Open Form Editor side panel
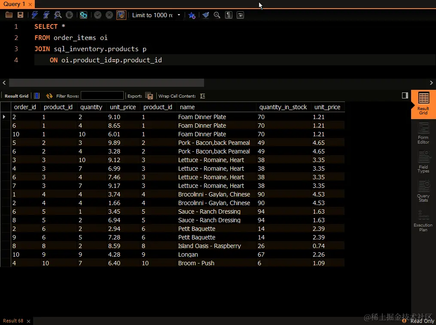Screen dimensions: 436x325 [x=423, y=134]
